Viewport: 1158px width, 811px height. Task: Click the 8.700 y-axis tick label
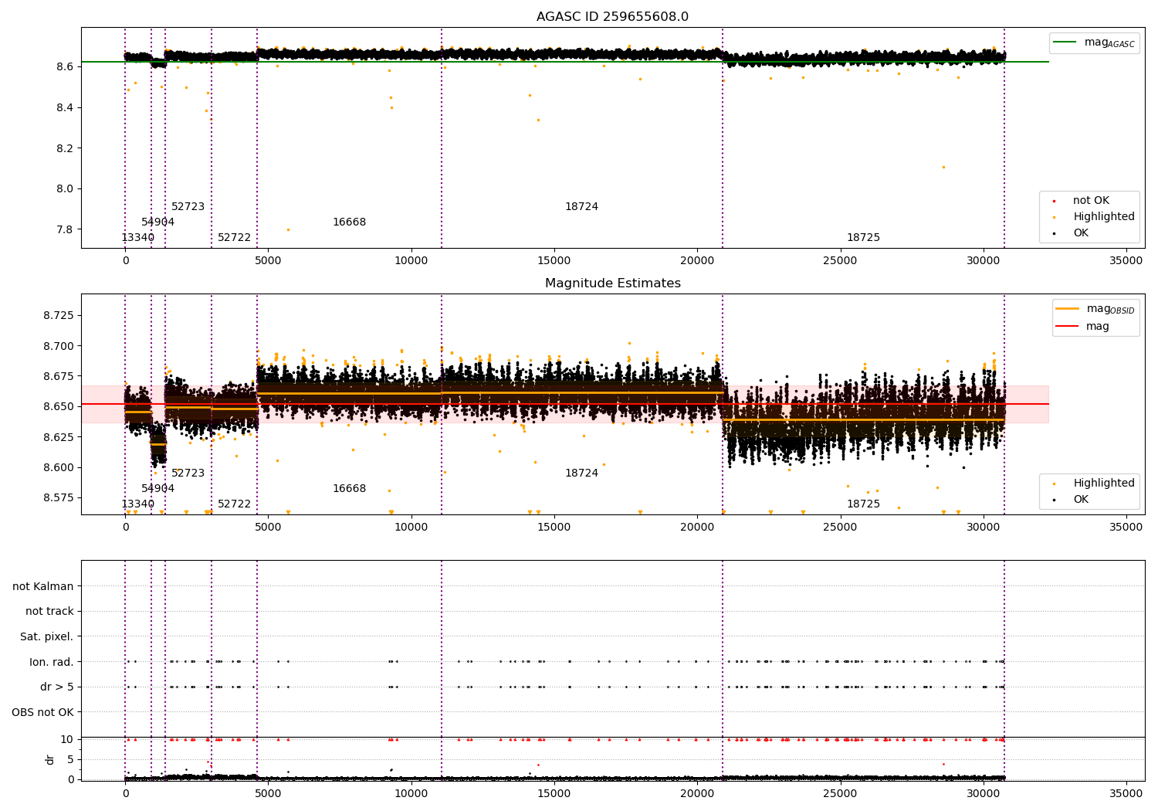58,346
